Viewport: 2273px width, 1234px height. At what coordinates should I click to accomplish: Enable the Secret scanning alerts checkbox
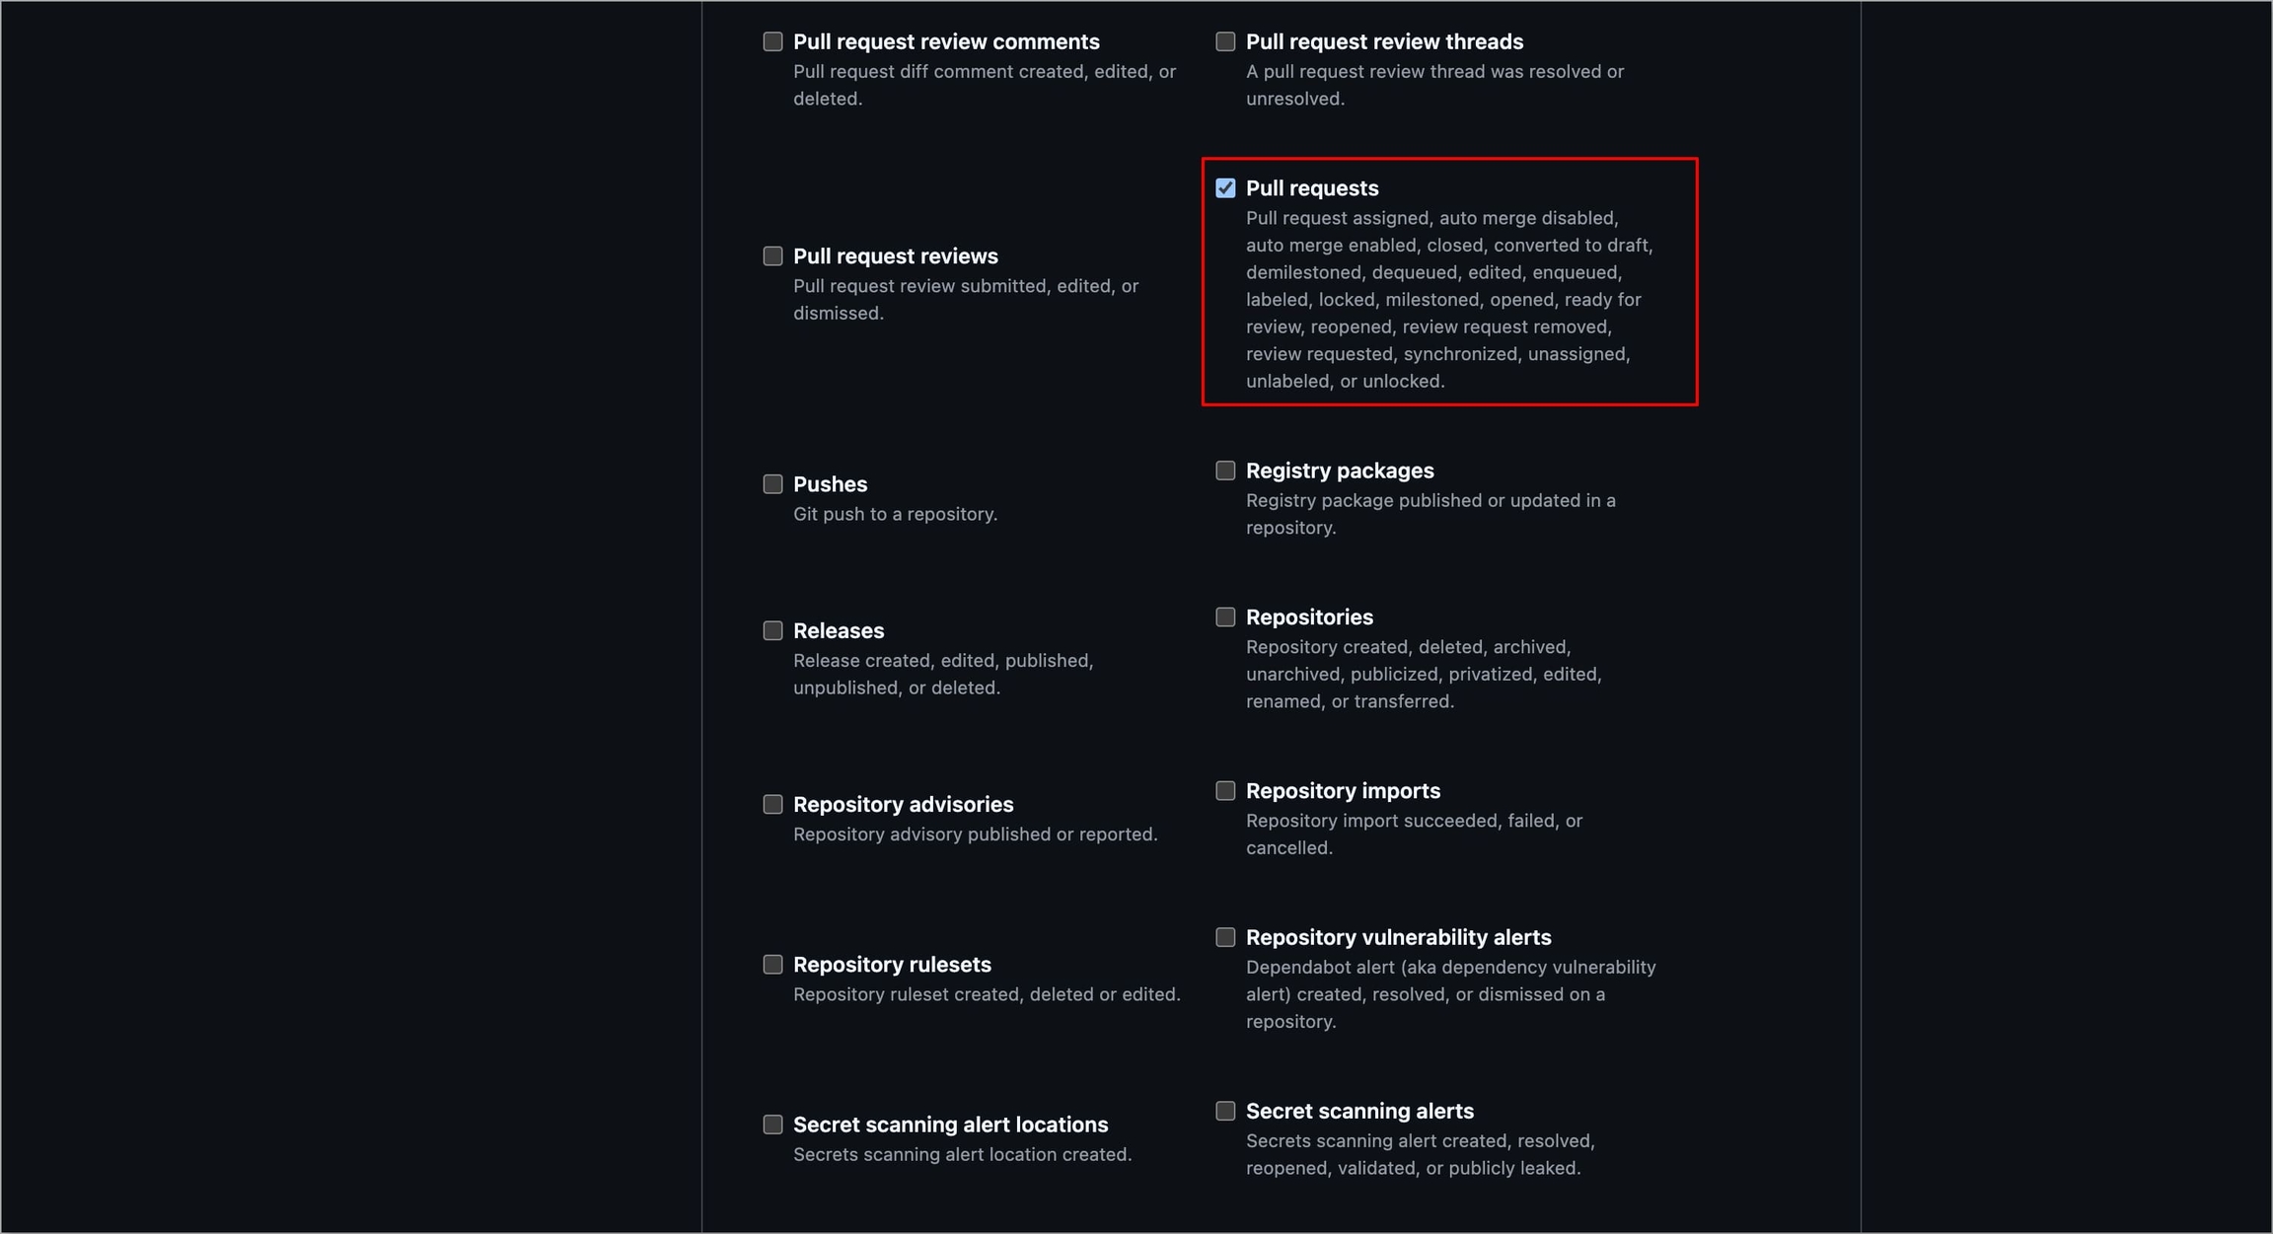pyautogui.click(x=1225, y=1112)
